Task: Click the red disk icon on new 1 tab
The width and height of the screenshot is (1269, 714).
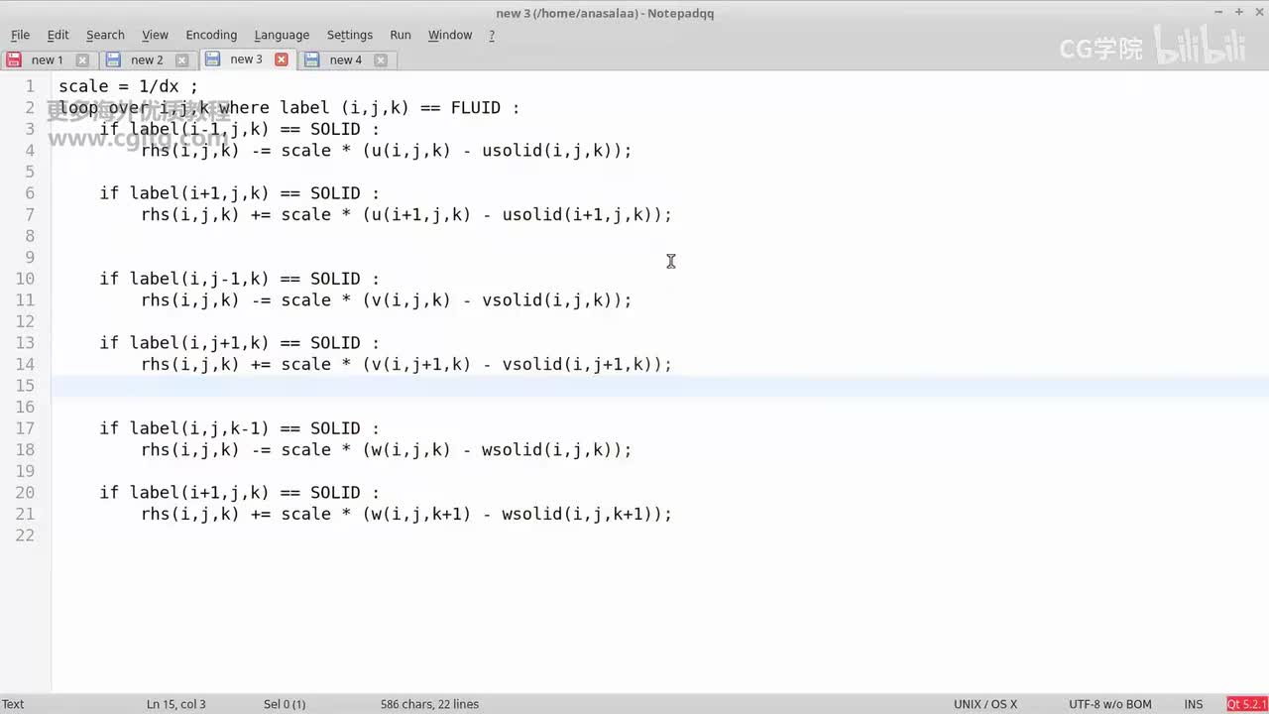Action: pyautogui.click(x=14, y=60)
